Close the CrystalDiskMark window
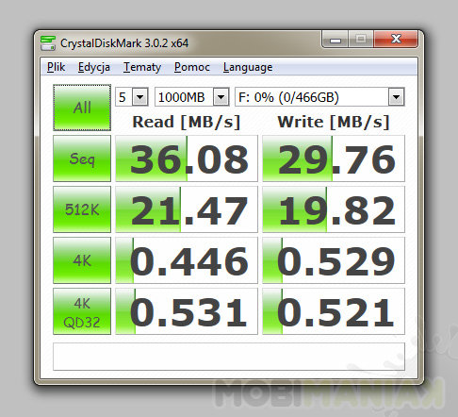 click(x=396, y=40)
